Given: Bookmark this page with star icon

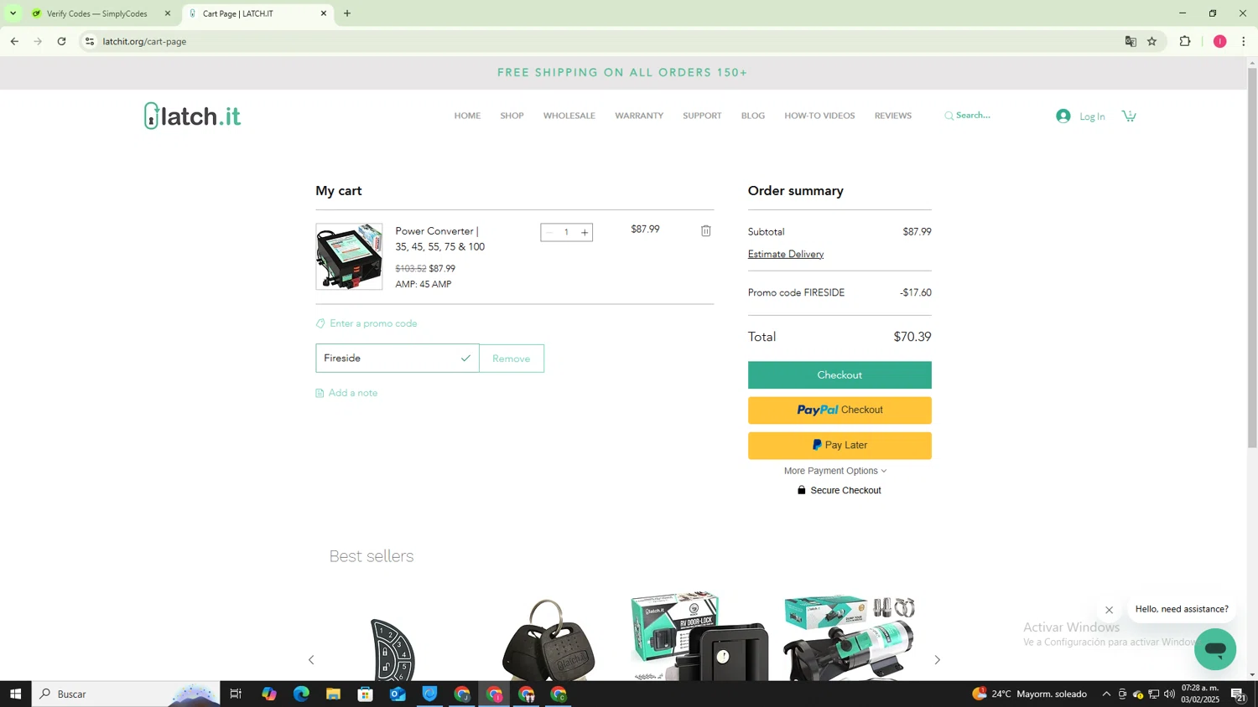Looking at the screenshot, I should pos(1151,41).
